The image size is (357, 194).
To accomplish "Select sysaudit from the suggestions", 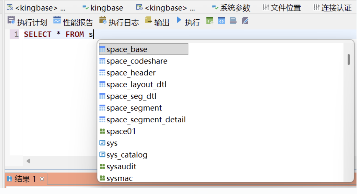I will 121,166.
